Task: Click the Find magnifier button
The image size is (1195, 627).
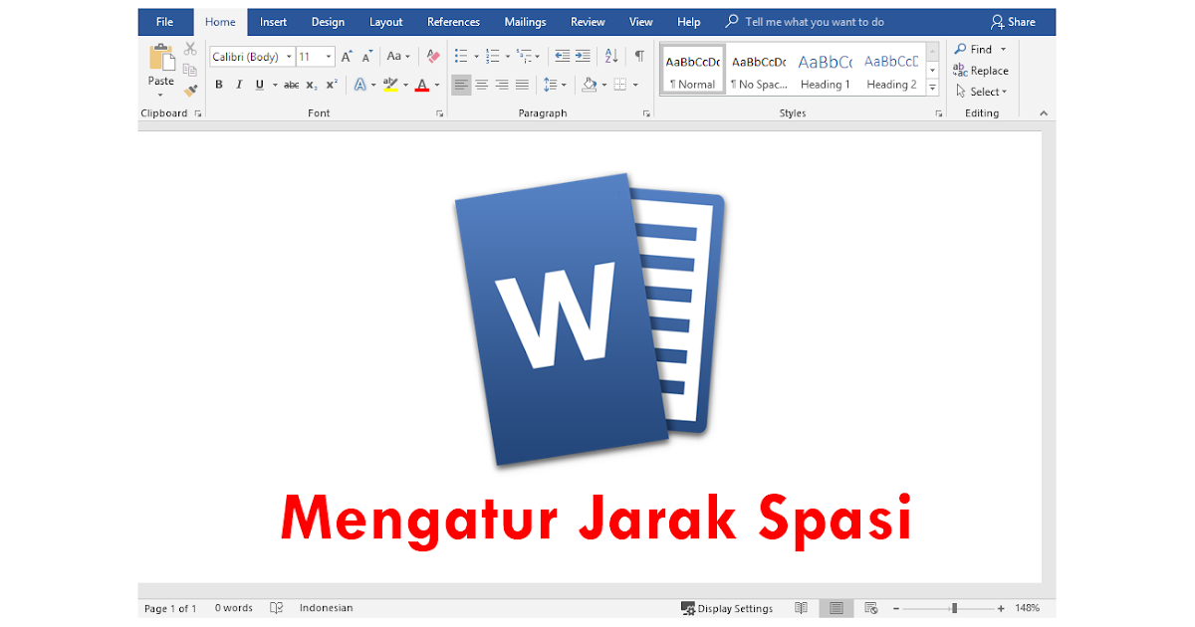Action: 974,49
